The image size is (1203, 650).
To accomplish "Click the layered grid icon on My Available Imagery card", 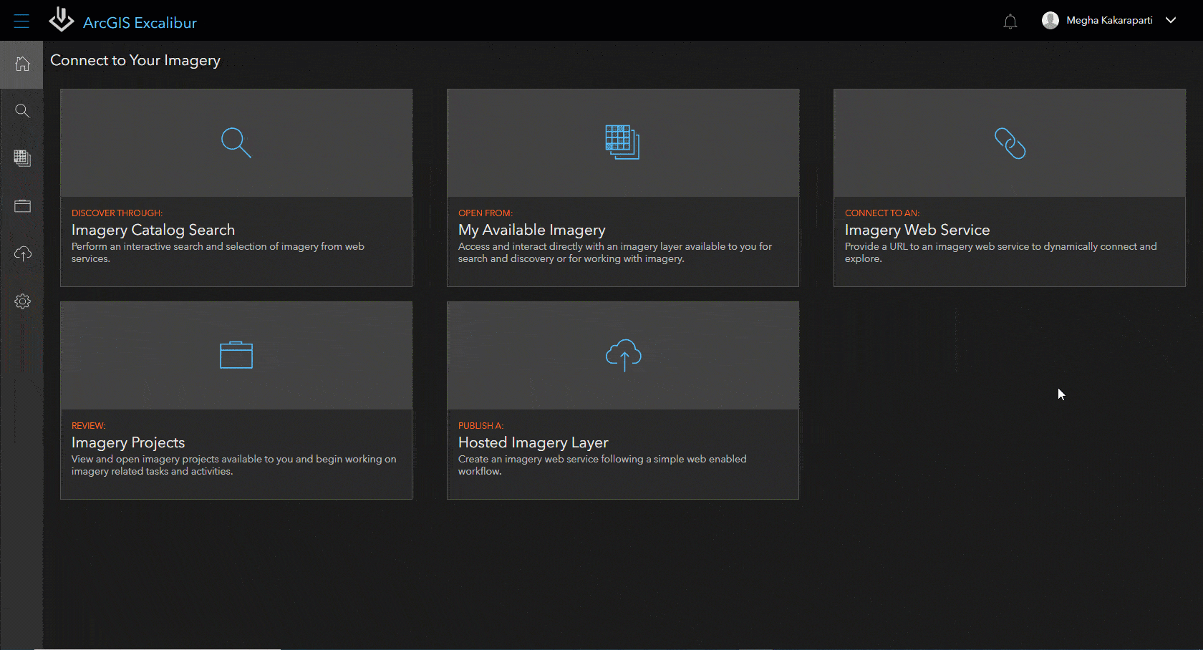I will [x=622, y=142].
